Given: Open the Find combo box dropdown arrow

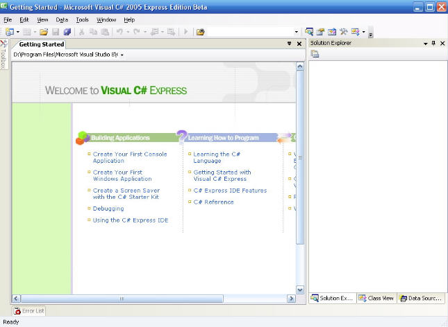Looking at the screenshot, I should pos(297,32).
